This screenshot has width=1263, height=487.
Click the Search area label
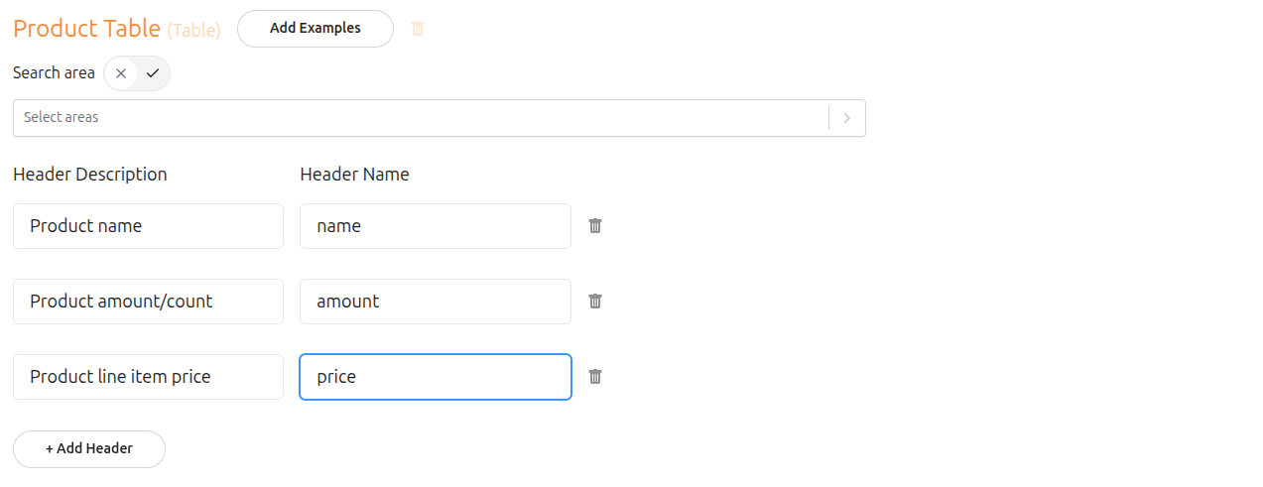54,73
